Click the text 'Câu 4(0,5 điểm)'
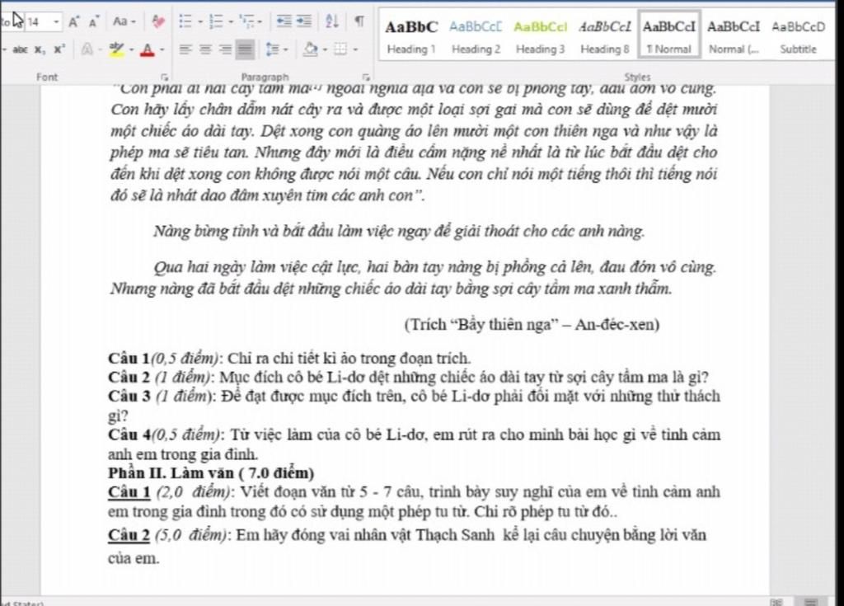Viewport: 844px width, 606px height. click(165, 435)
